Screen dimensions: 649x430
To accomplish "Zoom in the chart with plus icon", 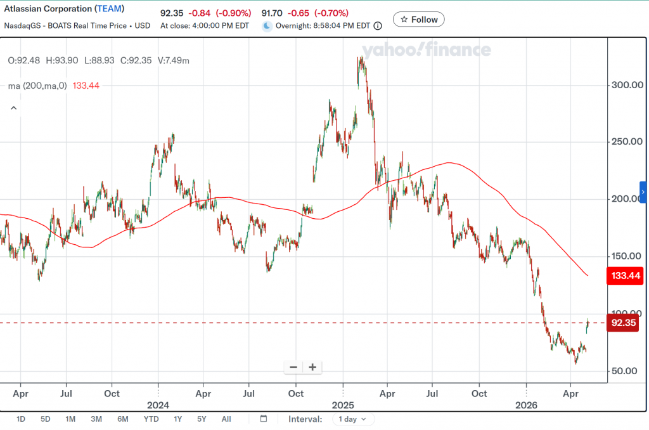I will coord(312,367).
